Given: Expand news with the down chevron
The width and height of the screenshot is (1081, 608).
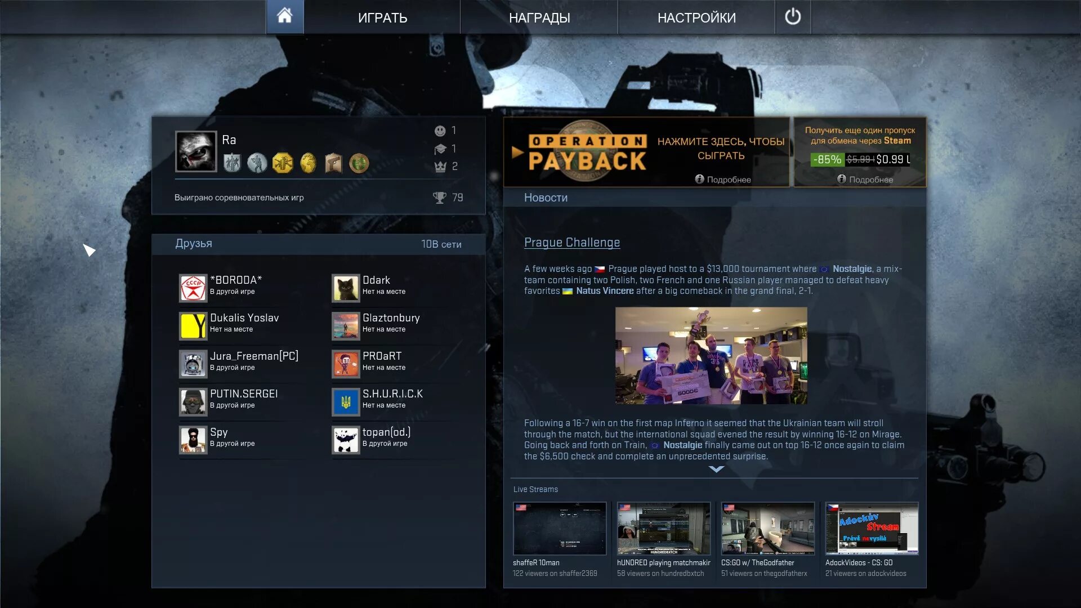Looking at the screenshot, I should [716, 469].
